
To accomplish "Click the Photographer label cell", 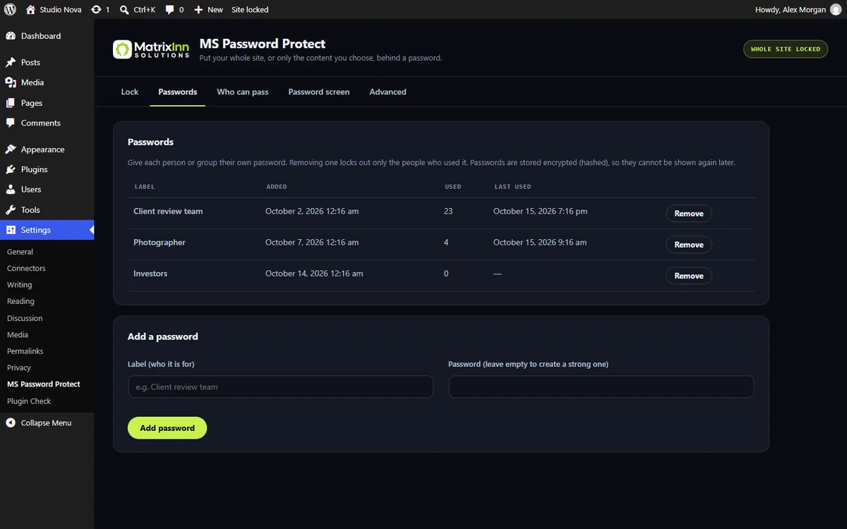I will [x=160, y=243].
